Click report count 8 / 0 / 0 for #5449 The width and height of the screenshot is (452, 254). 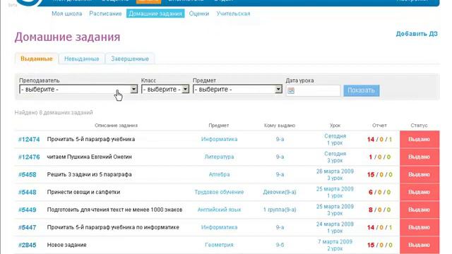click(x=379, y=210)
